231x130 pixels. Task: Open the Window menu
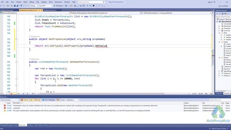(67, 2)
